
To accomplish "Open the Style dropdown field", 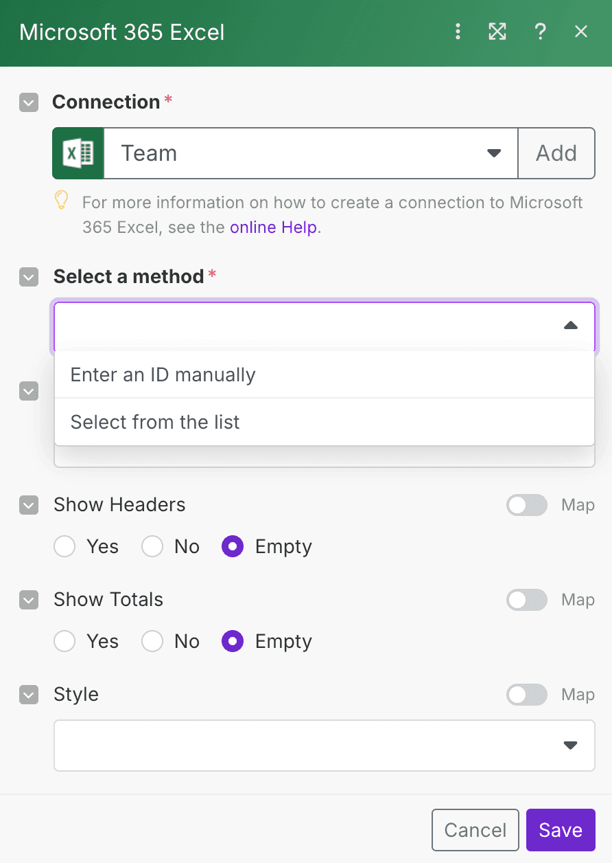I will pos(325,746).
